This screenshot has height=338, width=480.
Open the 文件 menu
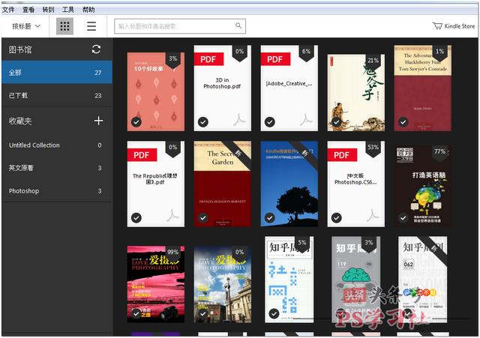pyautogui.click(x=8, y=10)
